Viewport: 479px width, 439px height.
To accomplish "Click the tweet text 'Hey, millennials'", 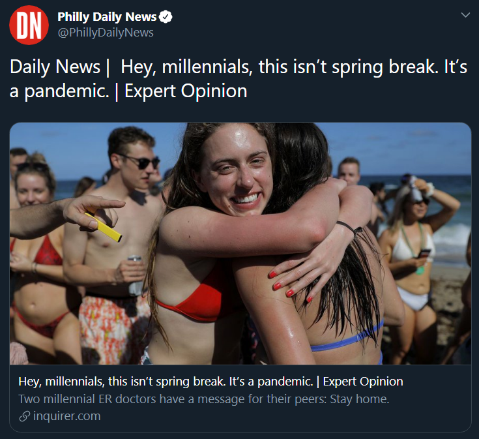I will tap(186, 67).
